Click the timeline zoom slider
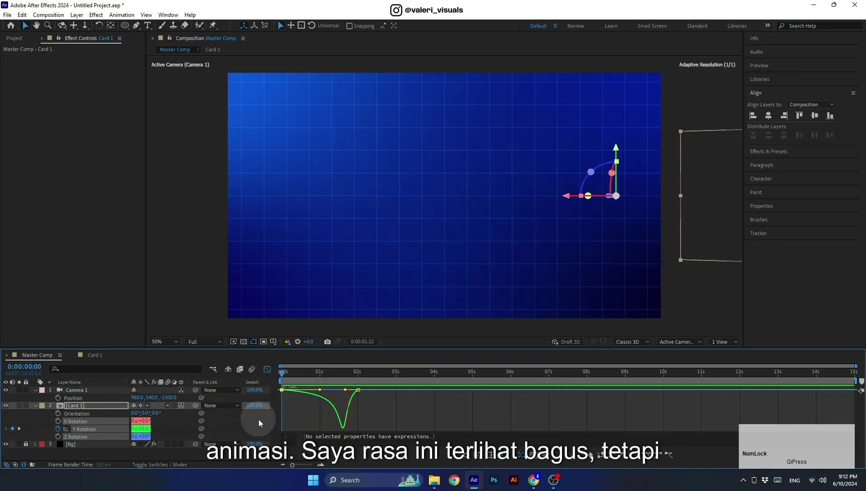 coord(292,465)
